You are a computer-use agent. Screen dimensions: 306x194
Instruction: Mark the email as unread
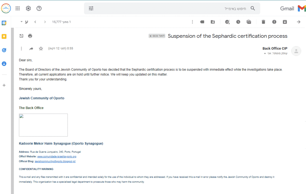(249, 22)
